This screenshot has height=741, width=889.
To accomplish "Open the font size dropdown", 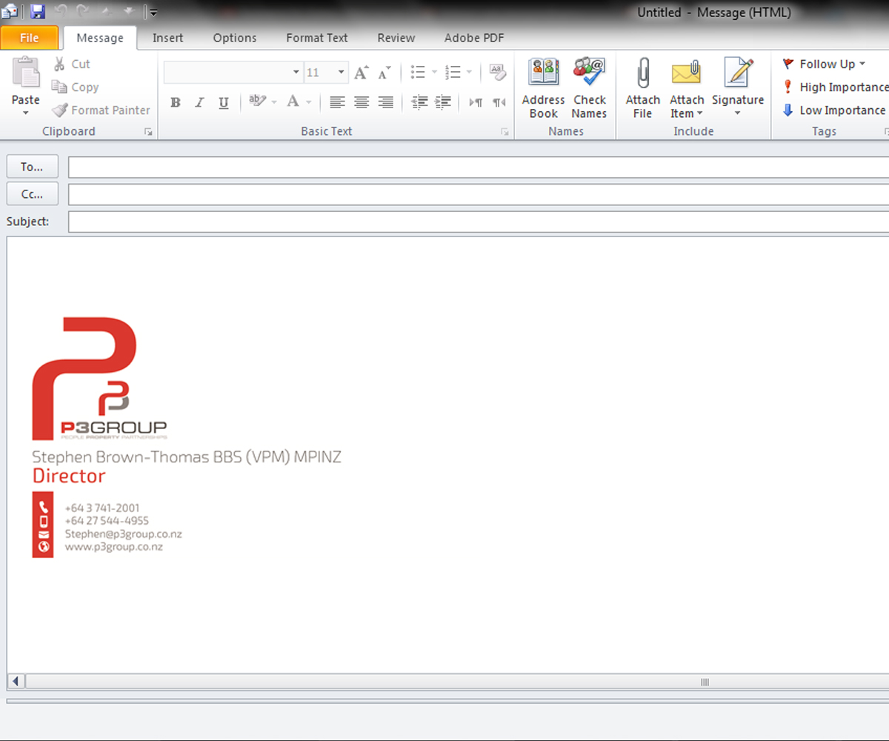I will [x=340, y=72].
